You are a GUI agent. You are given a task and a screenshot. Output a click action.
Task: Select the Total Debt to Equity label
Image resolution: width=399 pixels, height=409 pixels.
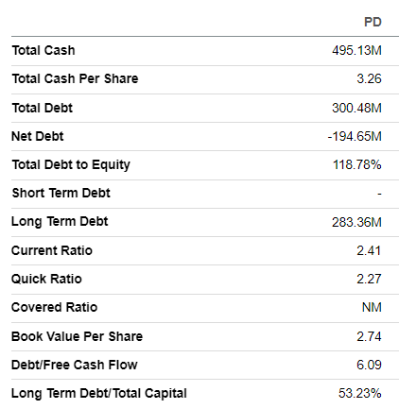click(71, 164)
